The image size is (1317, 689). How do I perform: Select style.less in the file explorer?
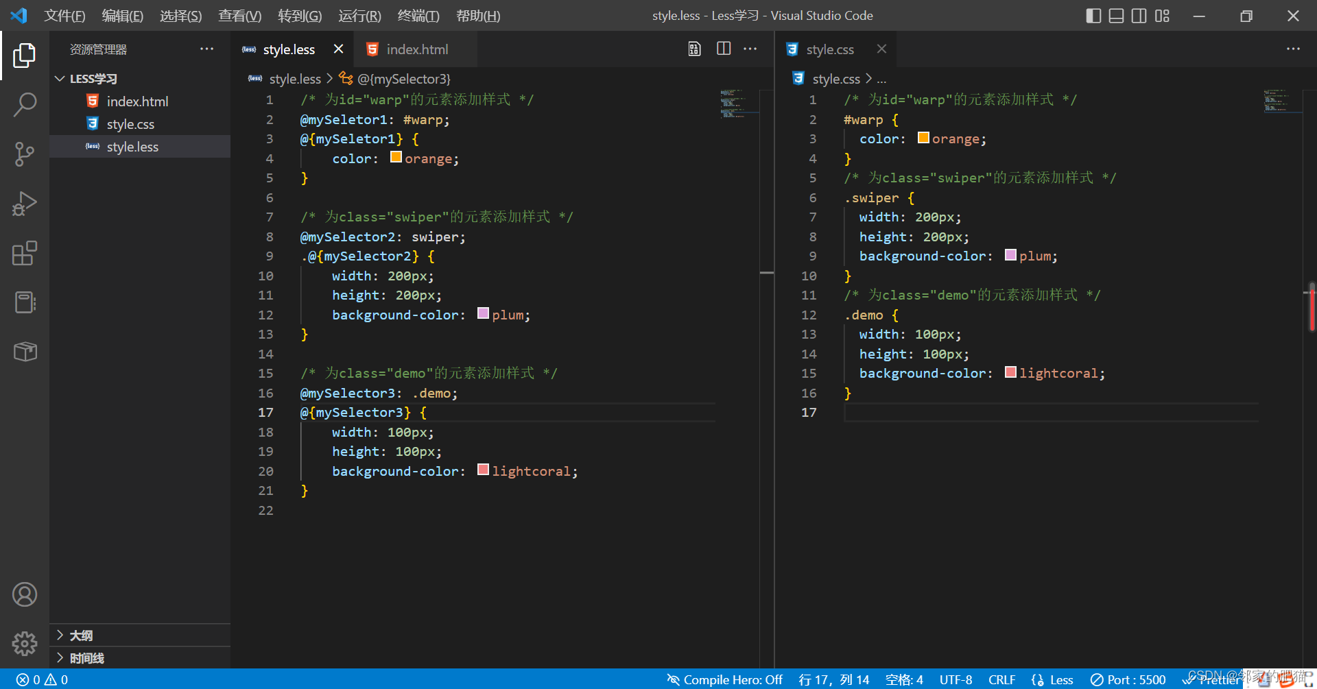pyautogui.click(x=140, y=147)
